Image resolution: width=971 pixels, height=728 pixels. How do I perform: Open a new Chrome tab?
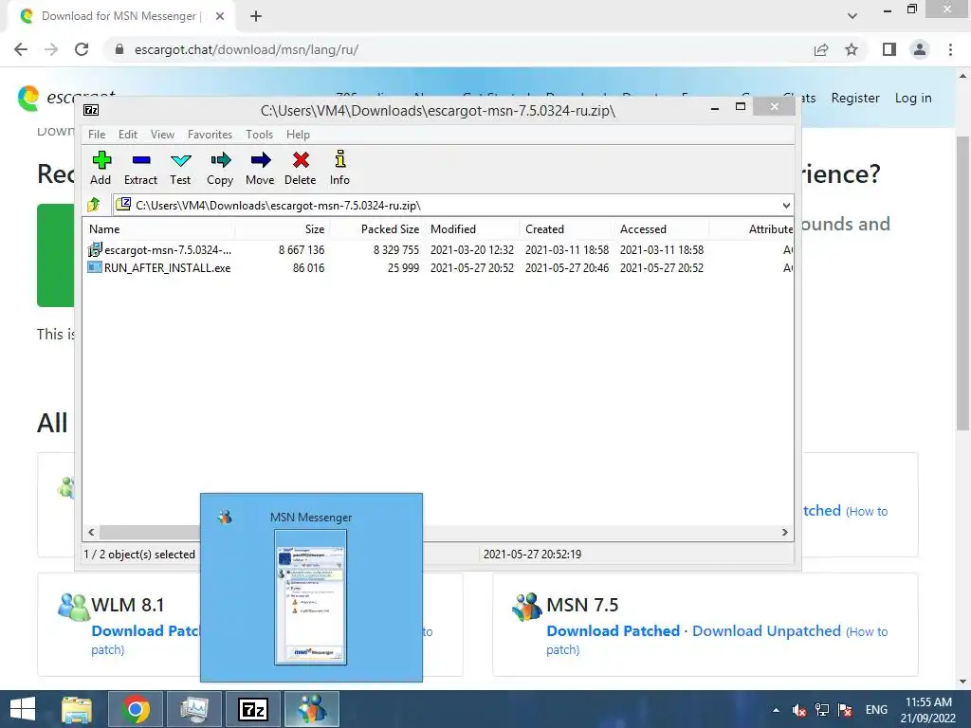(x=256, y=16)
